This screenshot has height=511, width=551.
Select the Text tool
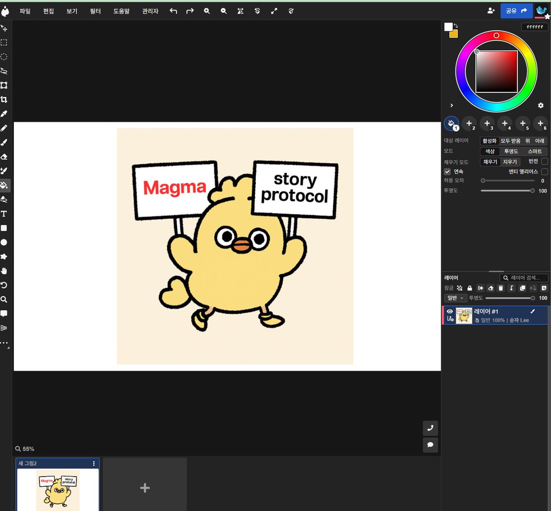click(4, 214)
